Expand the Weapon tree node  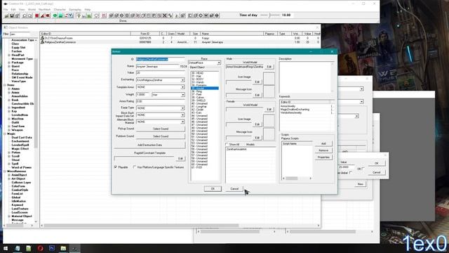(x=9, y=130)
